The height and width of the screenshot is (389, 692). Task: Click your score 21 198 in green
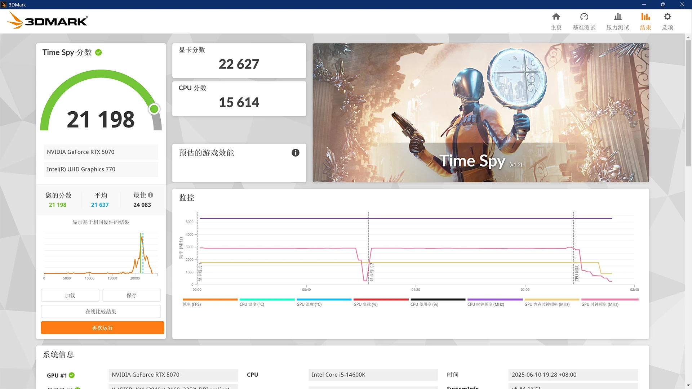pos(58,205)
